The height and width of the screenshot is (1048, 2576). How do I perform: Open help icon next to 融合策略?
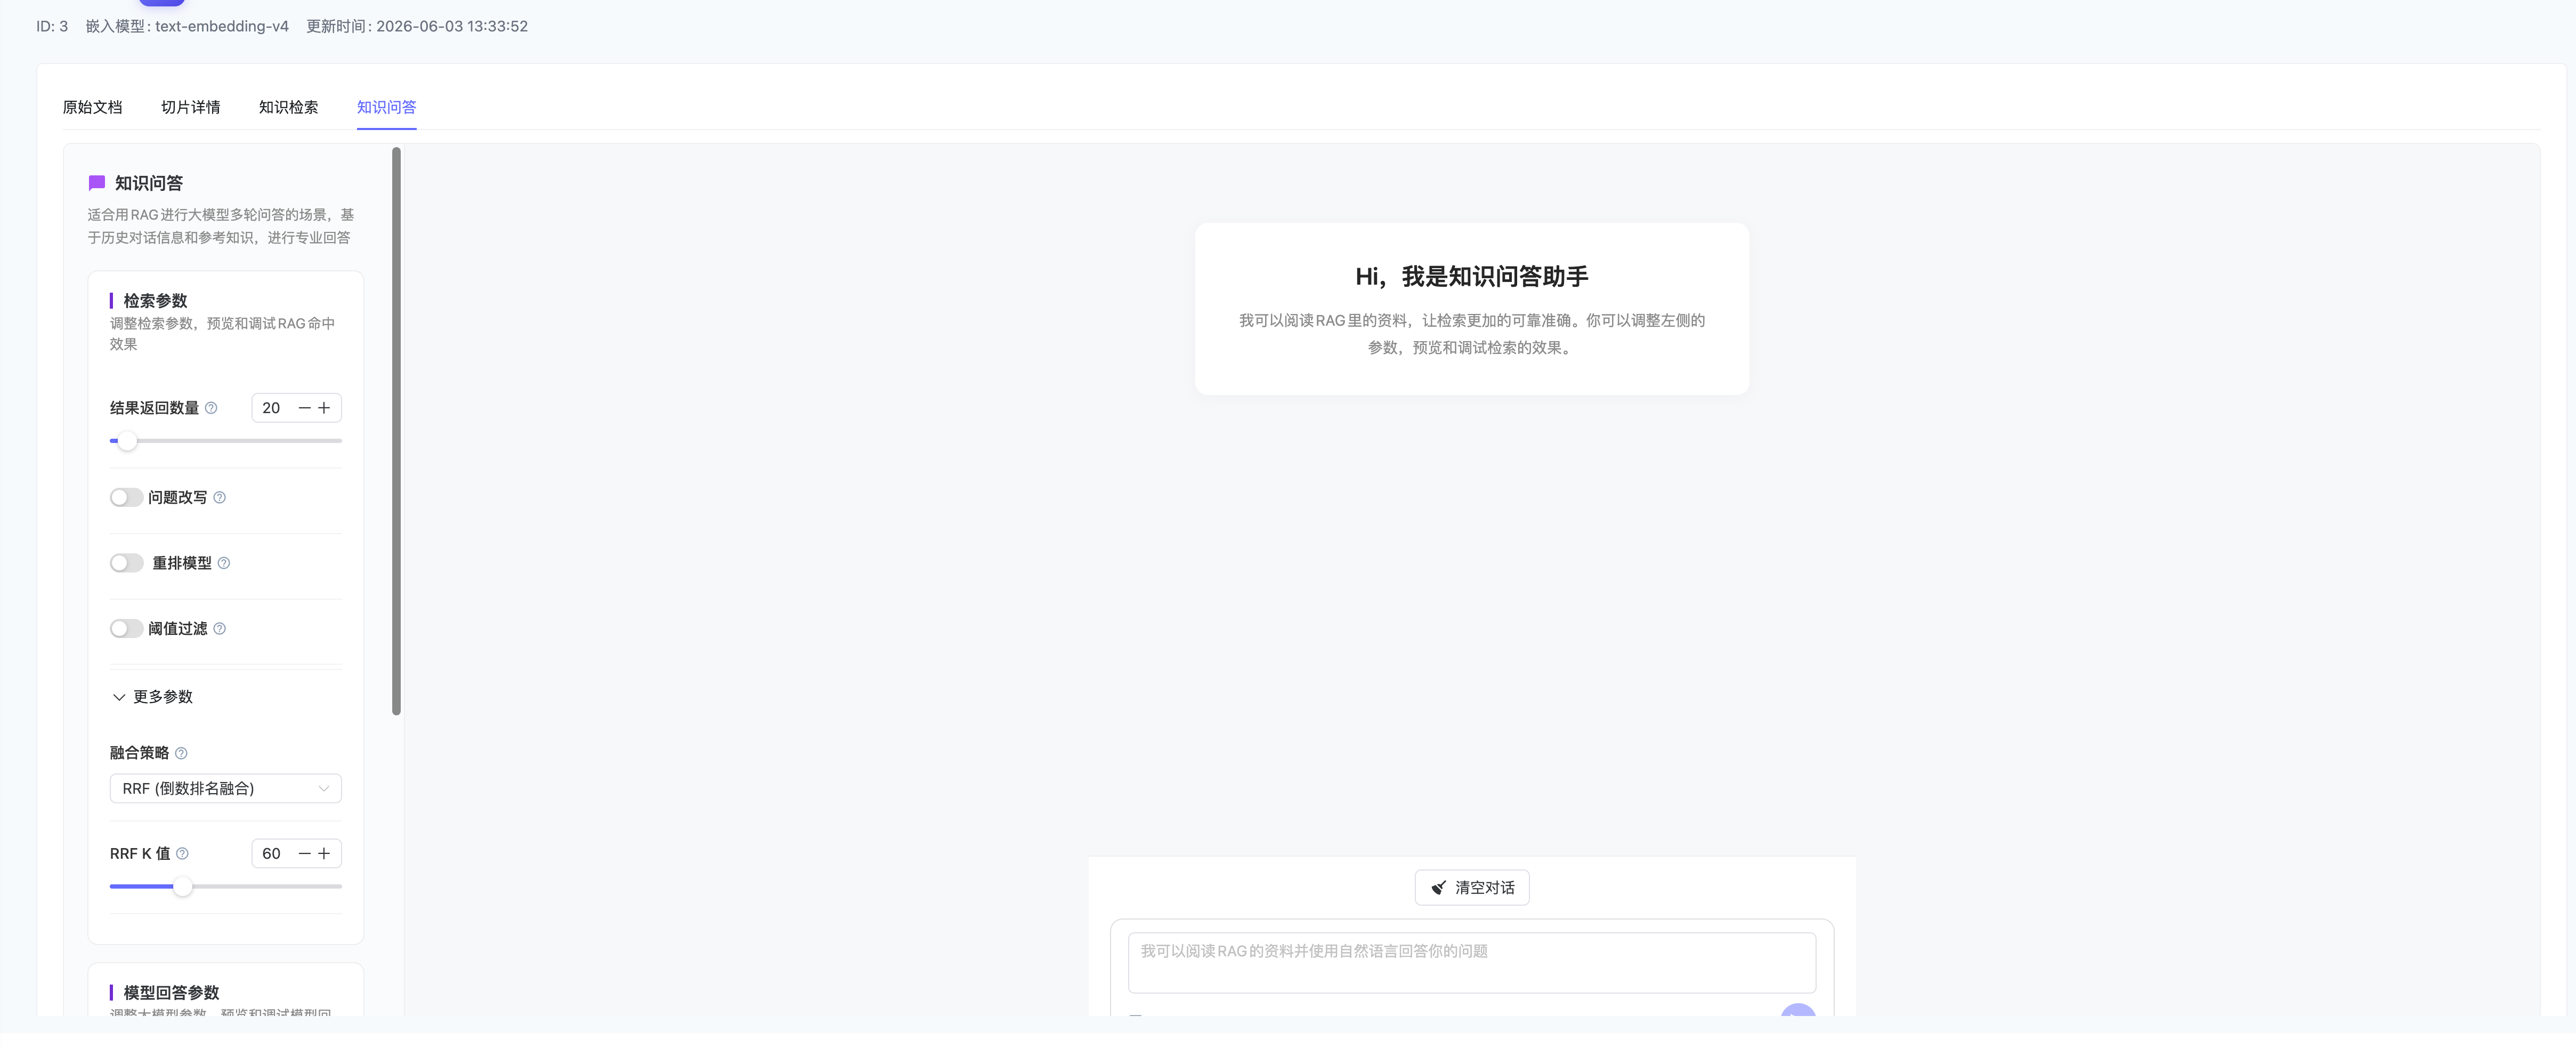tap(181, 754)
